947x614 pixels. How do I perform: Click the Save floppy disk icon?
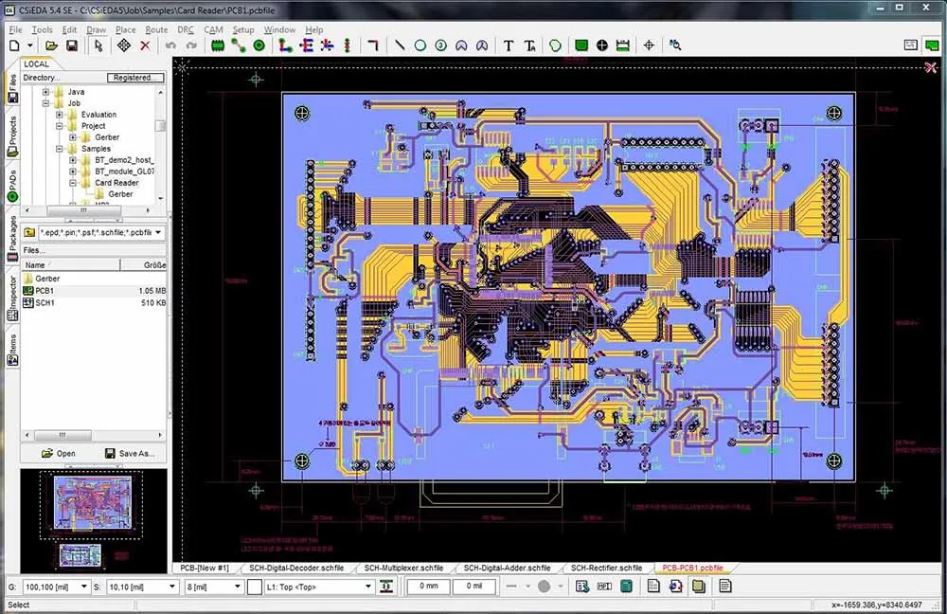point(72,45)
